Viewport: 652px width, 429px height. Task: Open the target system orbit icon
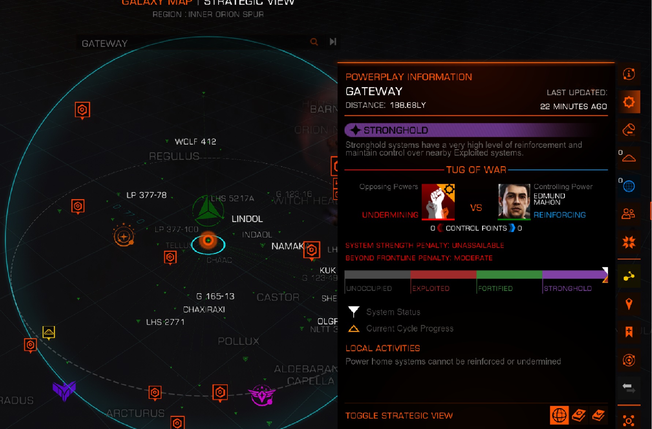[629, 360]
